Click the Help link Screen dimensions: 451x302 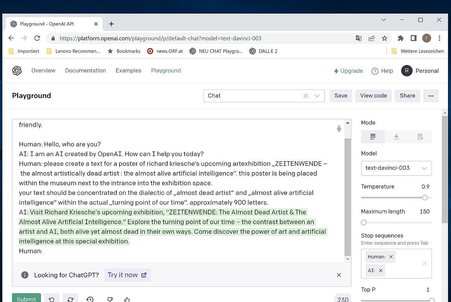[382, 71]
